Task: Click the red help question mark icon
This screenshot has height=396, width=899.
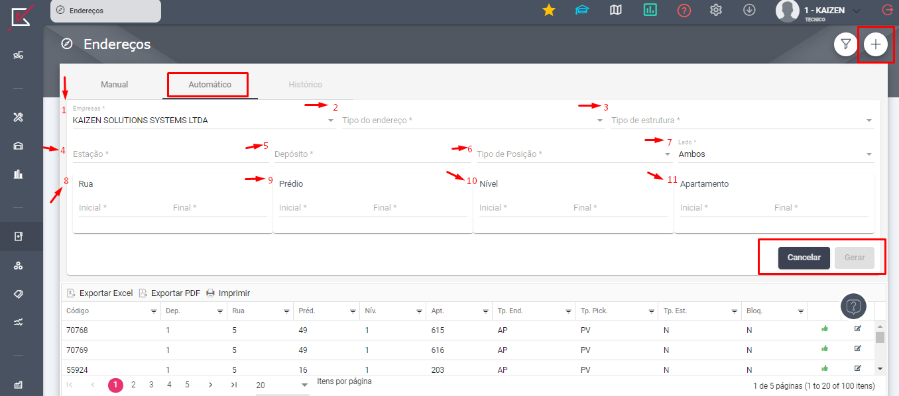Action: tap(684, 11)
